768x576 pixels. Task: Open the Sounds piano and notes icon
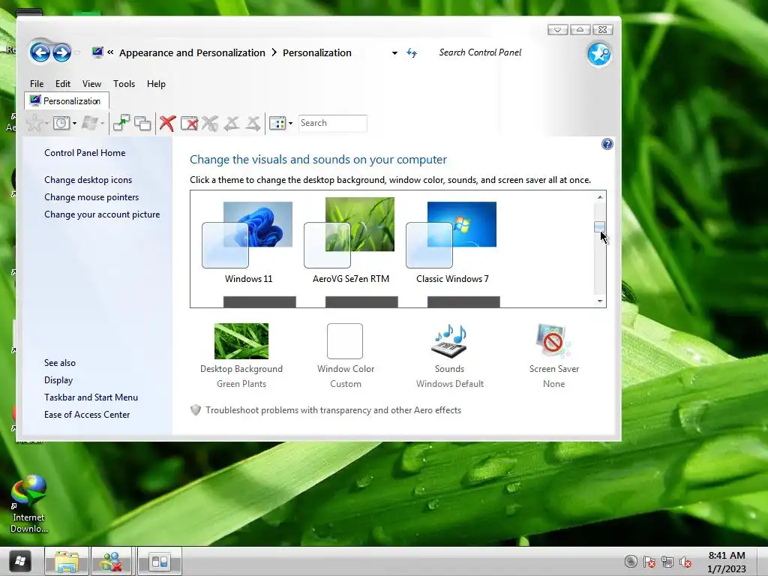tap(450, 341)
